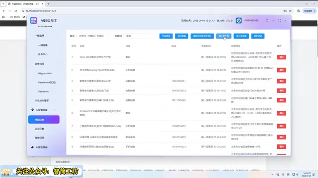Open 企业获客 in the sidebar

[x=40, y=129]
